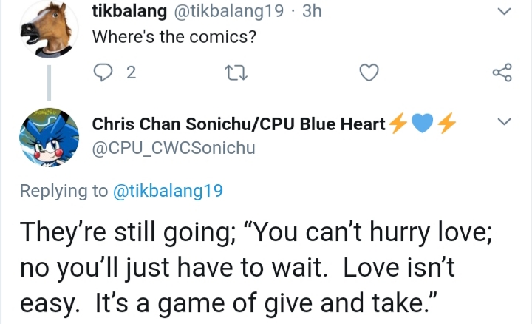Screen dimensions: 532x324
Task: Open the tikbalang display name
Action: pos(129,11)
